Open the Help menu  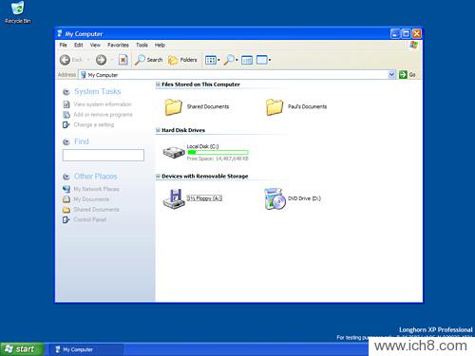160,45
